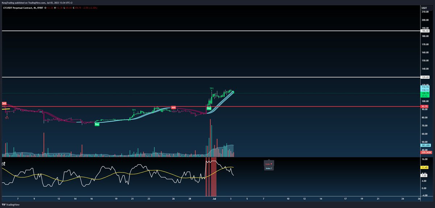Click the 210.00 price scale tick
Viewport: 435px width, 208px height.
(x=425, y=12)
